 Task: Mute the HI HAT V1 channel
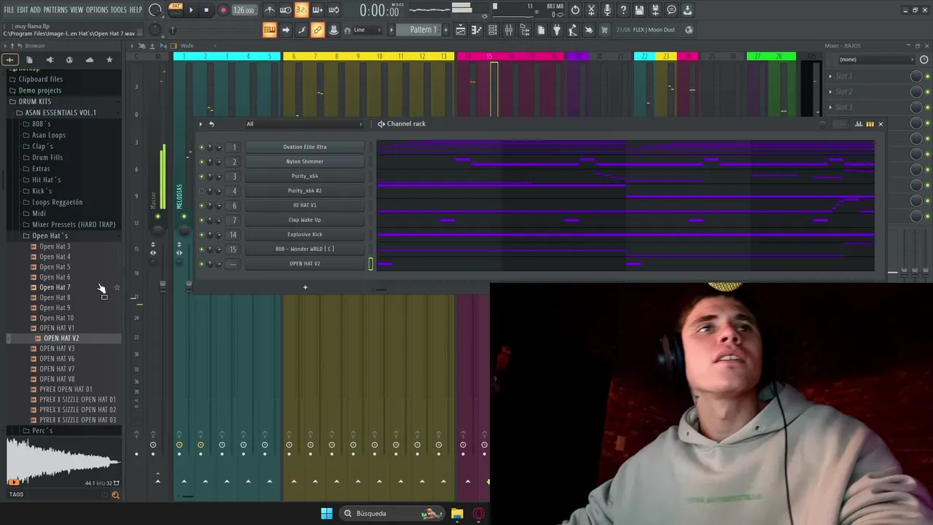point(202,206)
